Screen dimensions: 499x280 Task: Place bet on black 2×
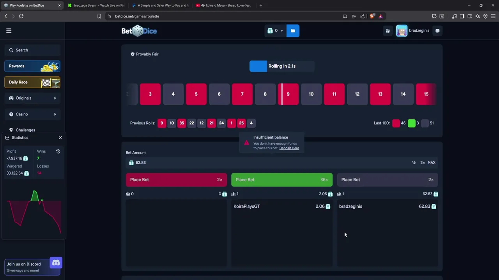[x=388, y=180]
